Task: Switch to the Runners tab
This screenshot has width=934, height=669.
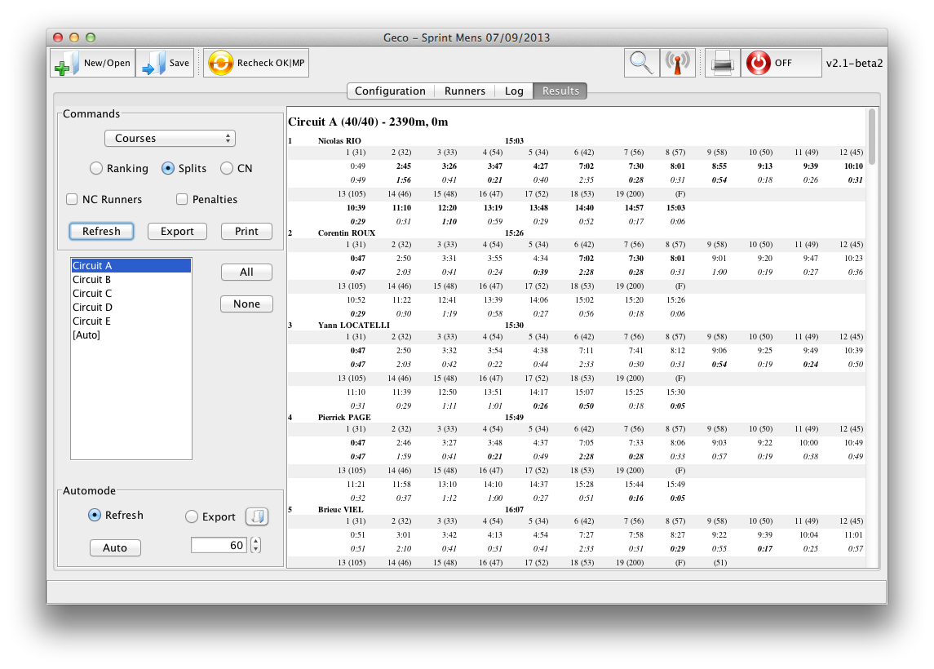Action: pyautogui.click(x=465, y=91)
